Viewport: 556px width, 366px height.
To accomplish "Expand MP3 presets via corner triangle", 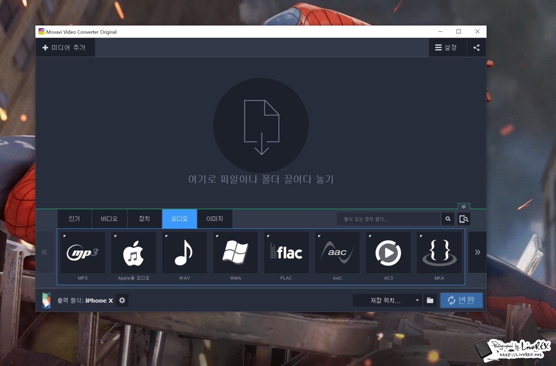I will coord(64,236).
